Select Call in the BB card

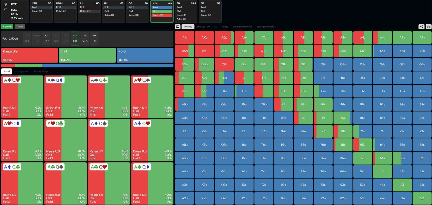click(210, 11)
